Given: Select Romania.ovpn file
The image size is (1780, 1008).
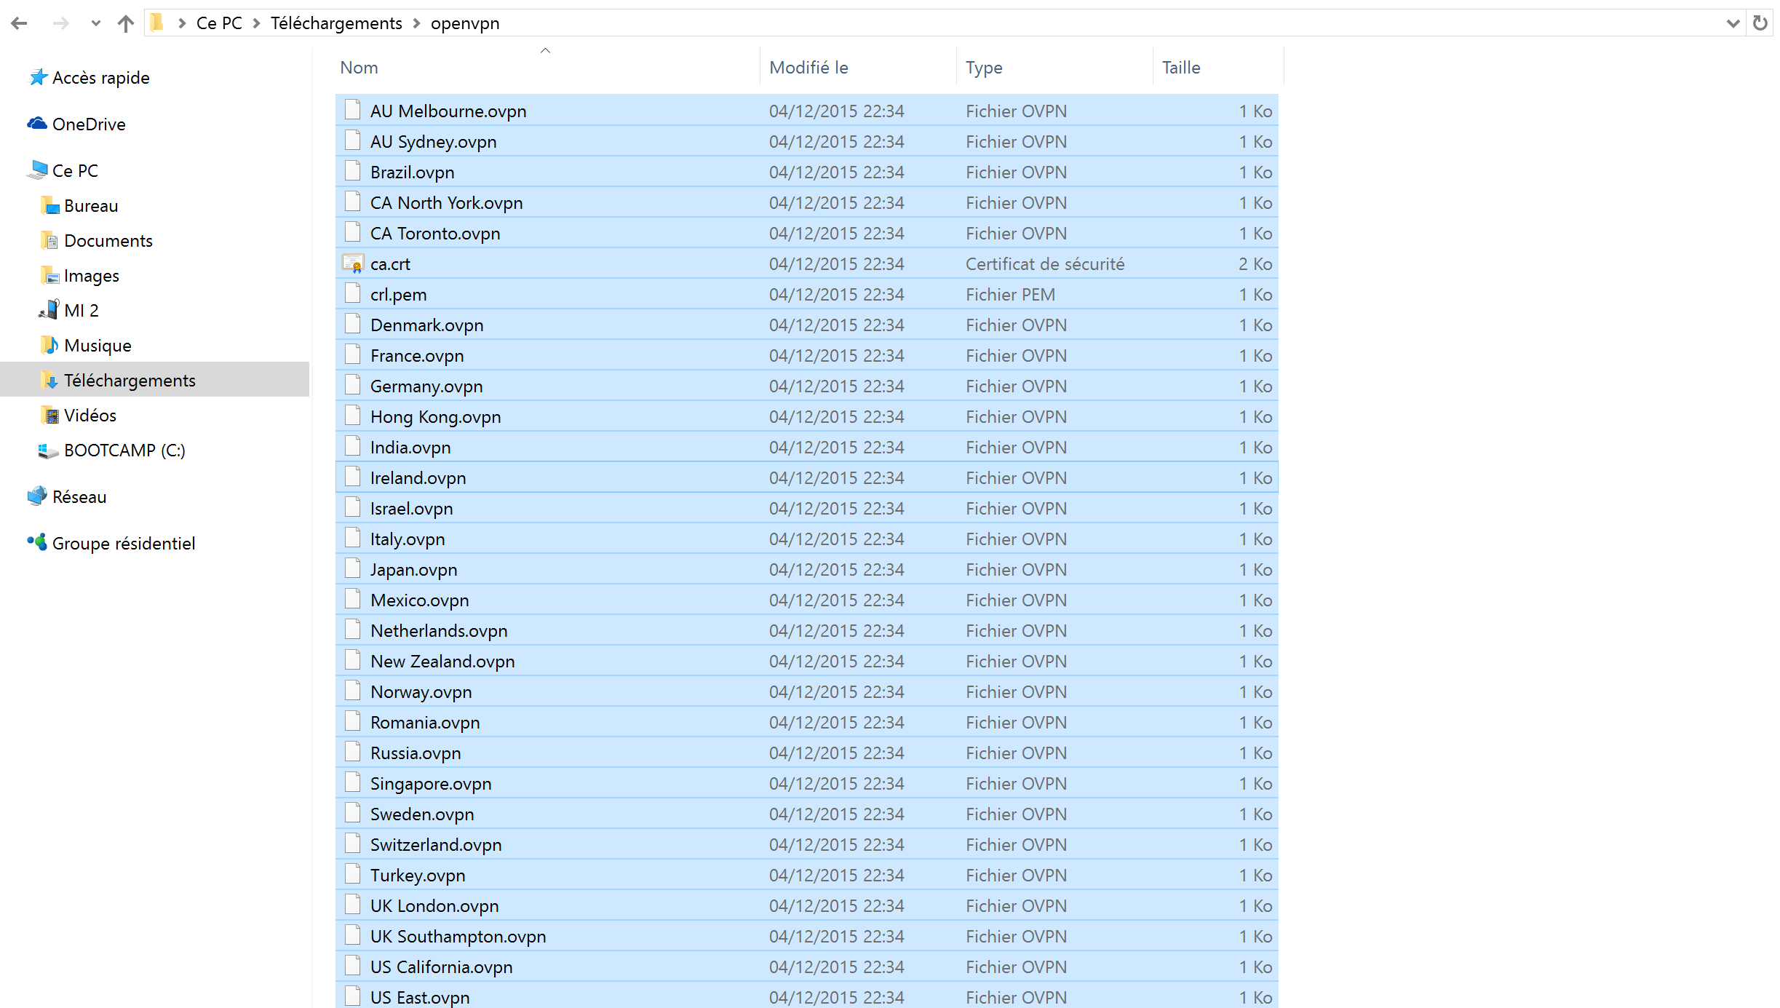Looking at the screenshot, I should [x=806, y=722].
